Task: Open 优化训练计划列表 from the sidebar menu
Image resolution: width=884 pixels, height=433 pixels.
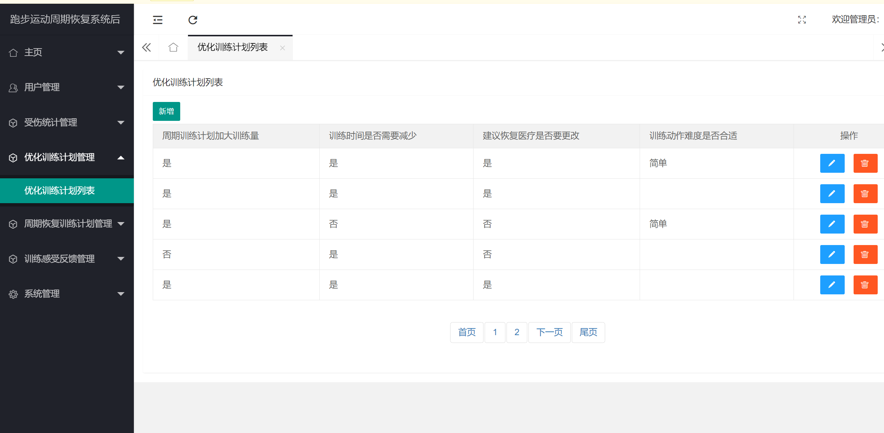Action: pos(59,190)
